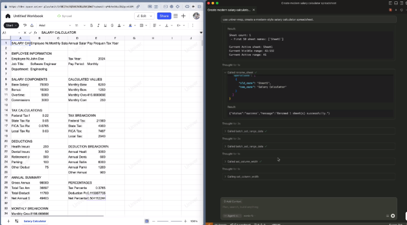Open the font size 11 dropdown
This screenshot has height=225, width=407.
[x=80, y=25]
